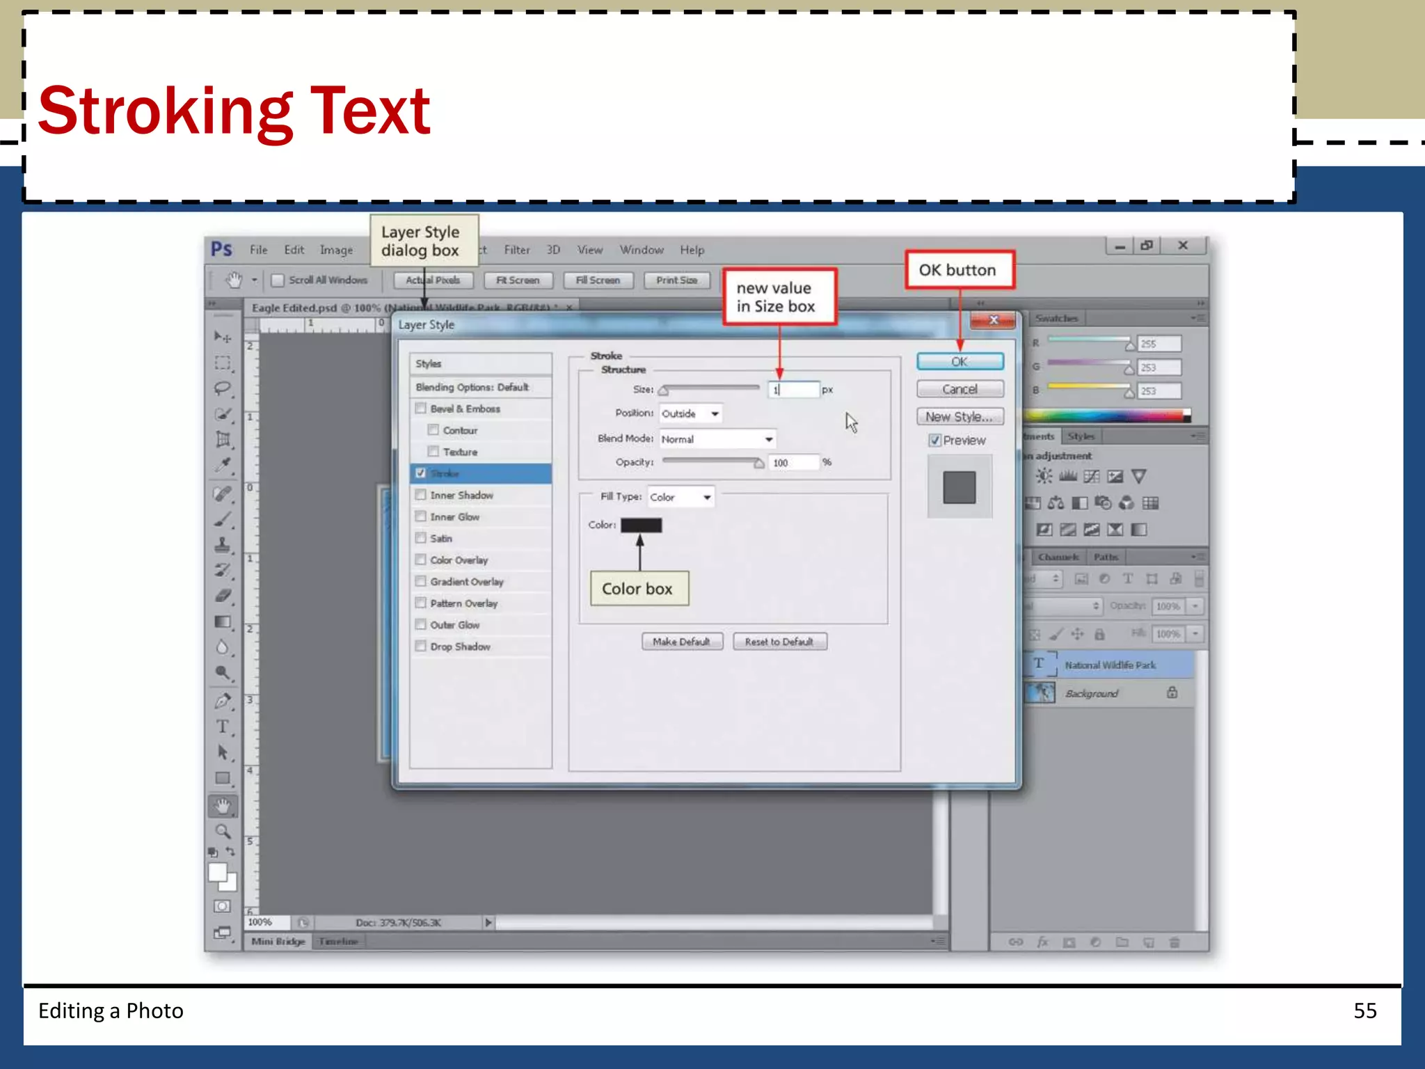The width and height of the screenshot is (1425, 1069).
Task: Uncheck the Stroke style checkbox
Action: (420, 473)
